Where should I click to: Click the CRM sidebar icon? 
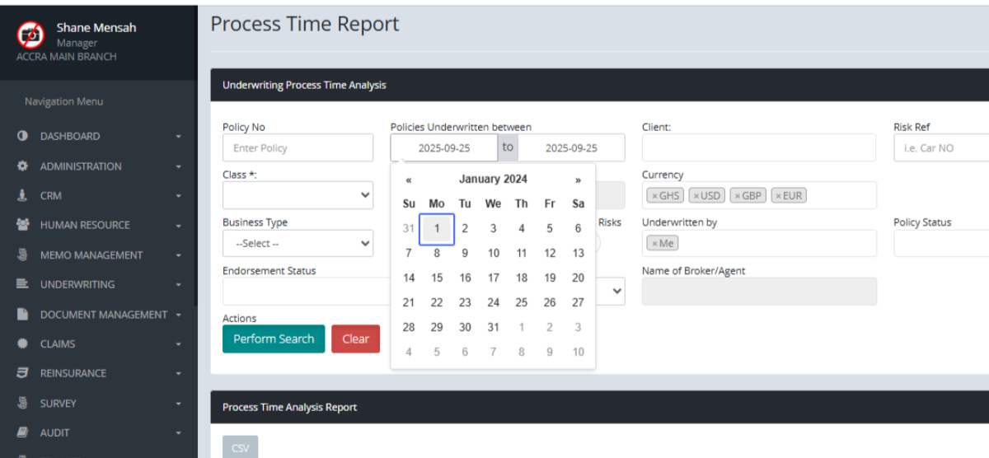(23, 196)
